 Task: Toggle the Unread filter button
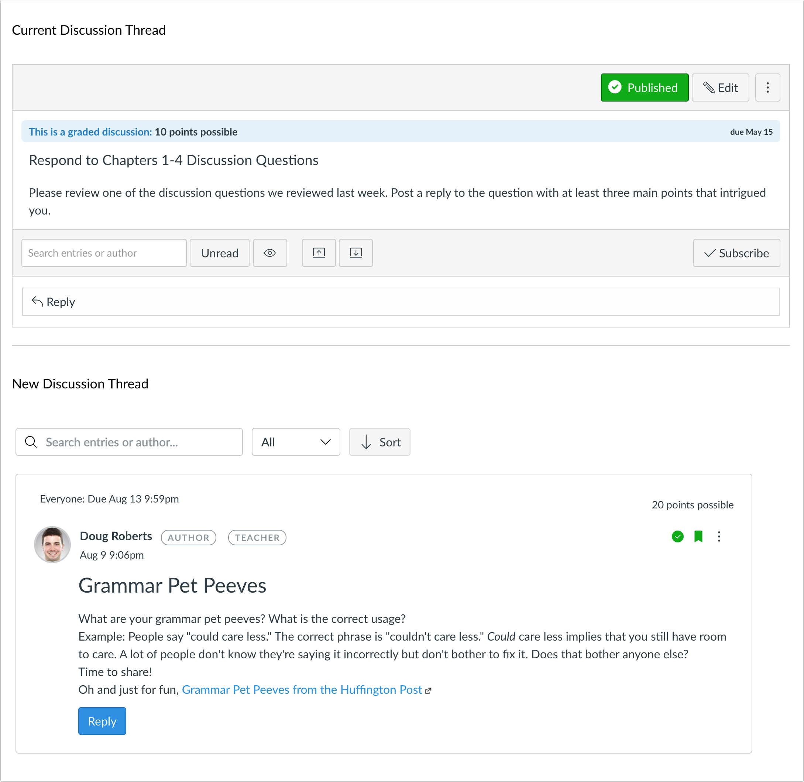(x=219, y=253)
